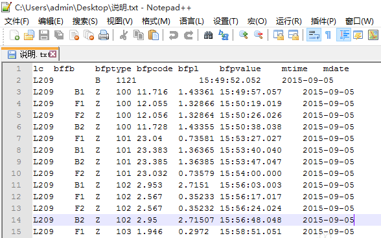381x238 pixels.
Task: Open the 视图(V) menu
Action: pos(119,21)
